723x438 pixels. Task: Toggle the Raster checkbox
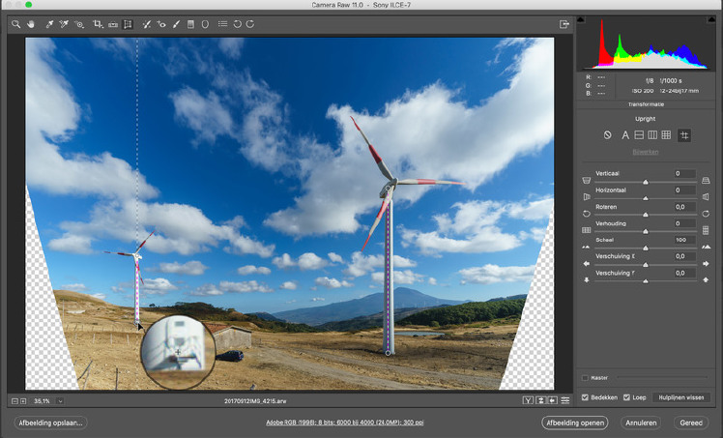(x=585, y=378)
